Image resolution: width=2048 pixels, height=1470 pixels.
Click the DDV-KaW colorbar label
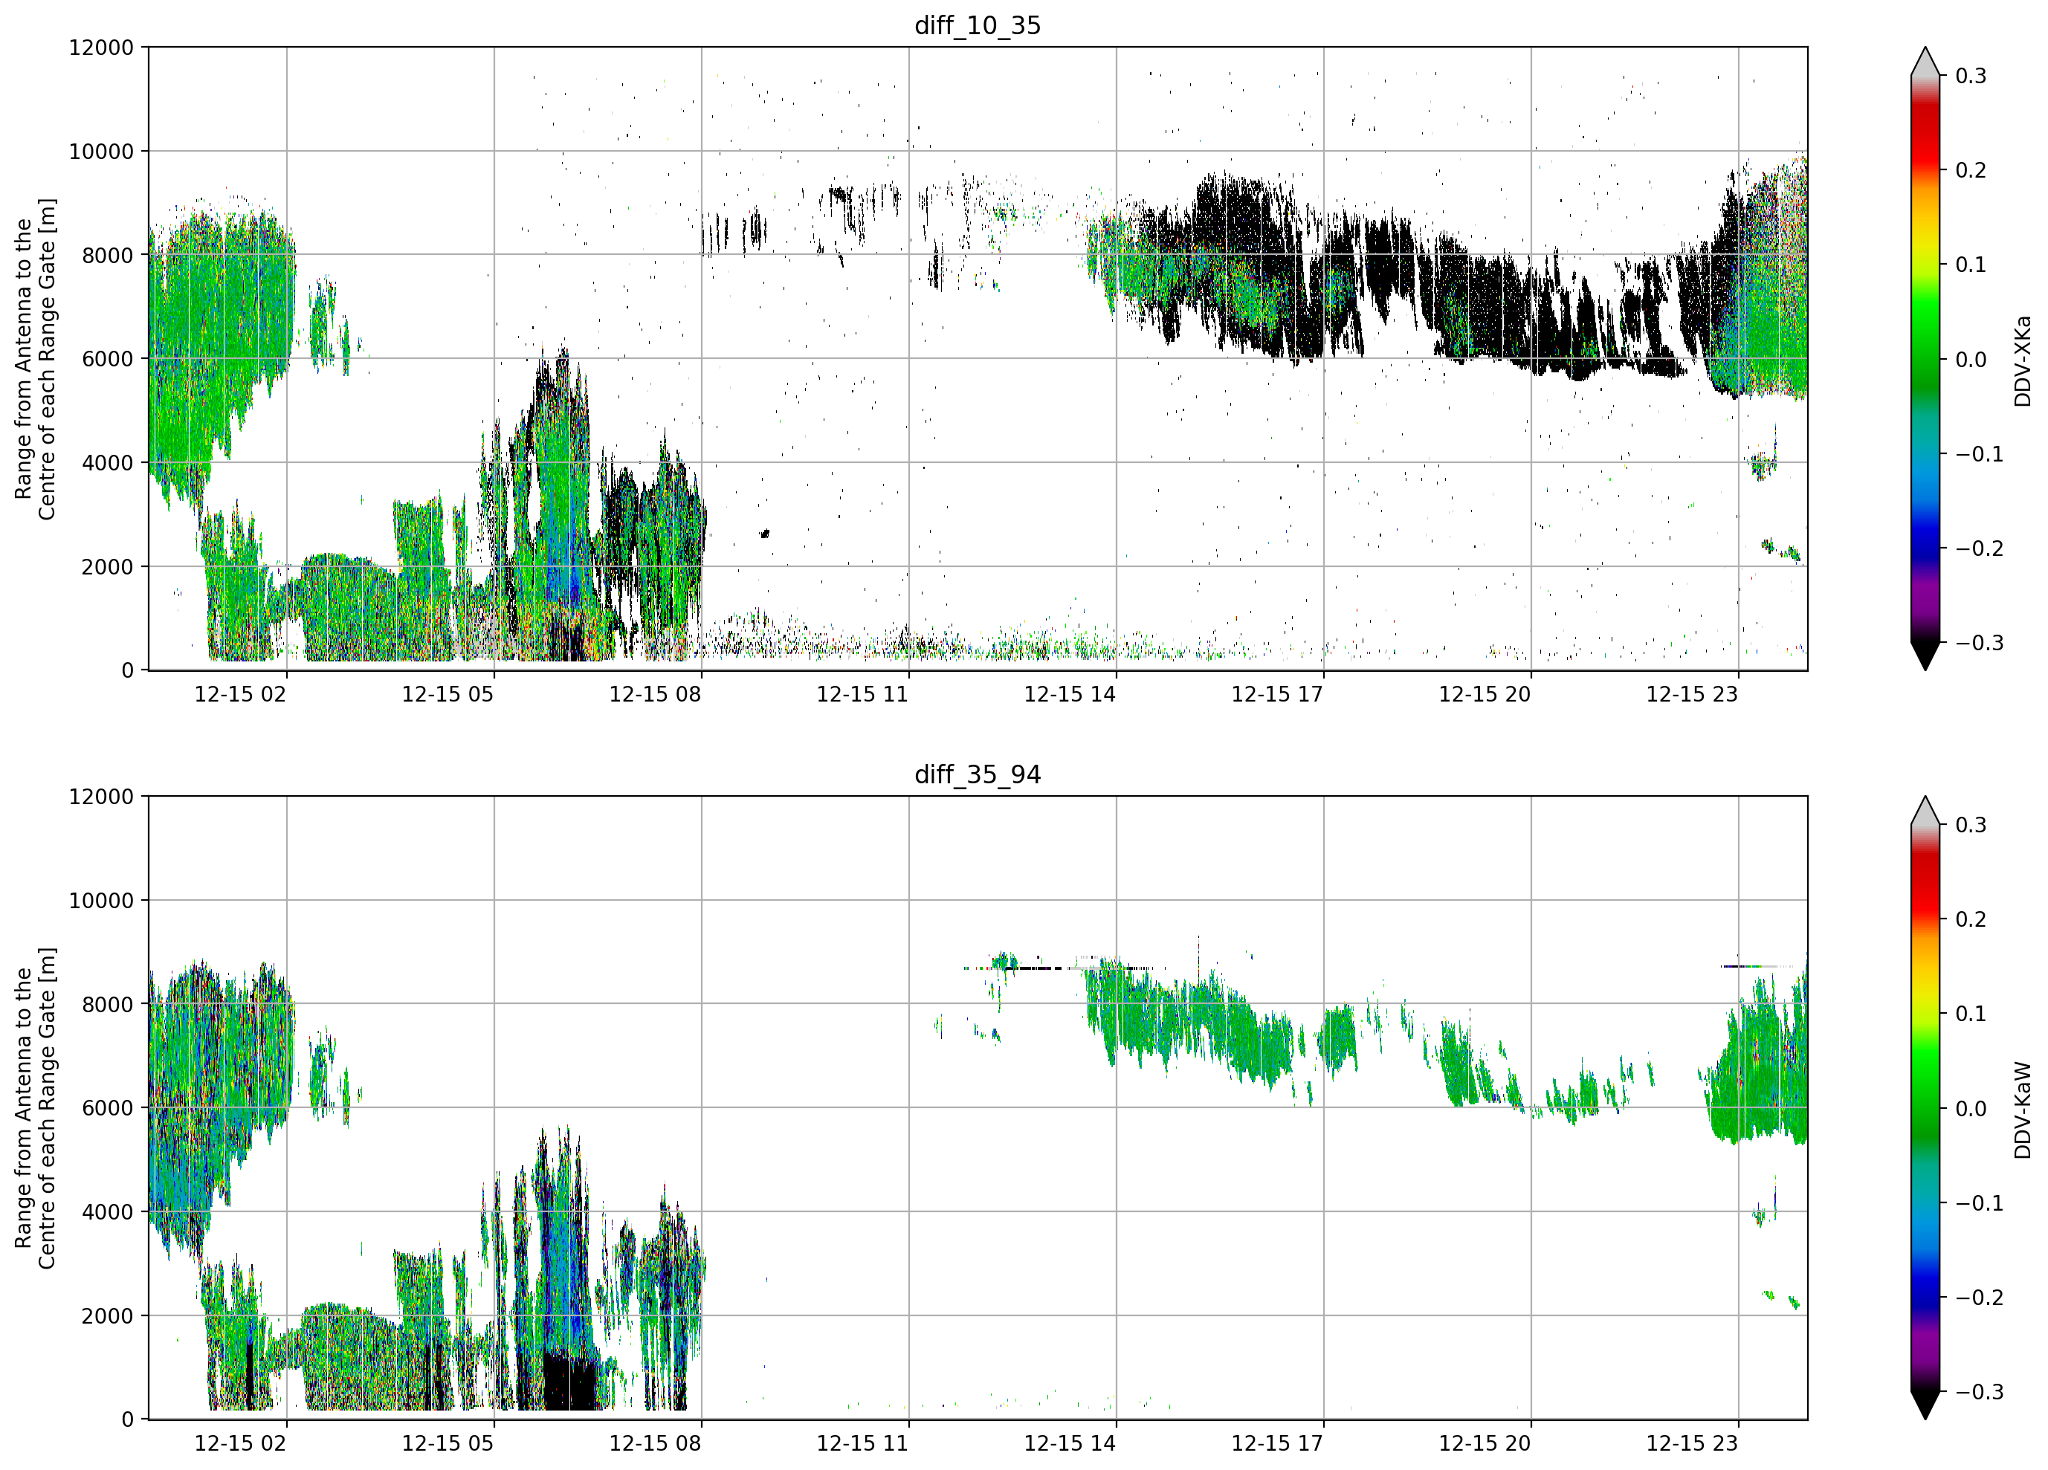click(2022, 1110)
